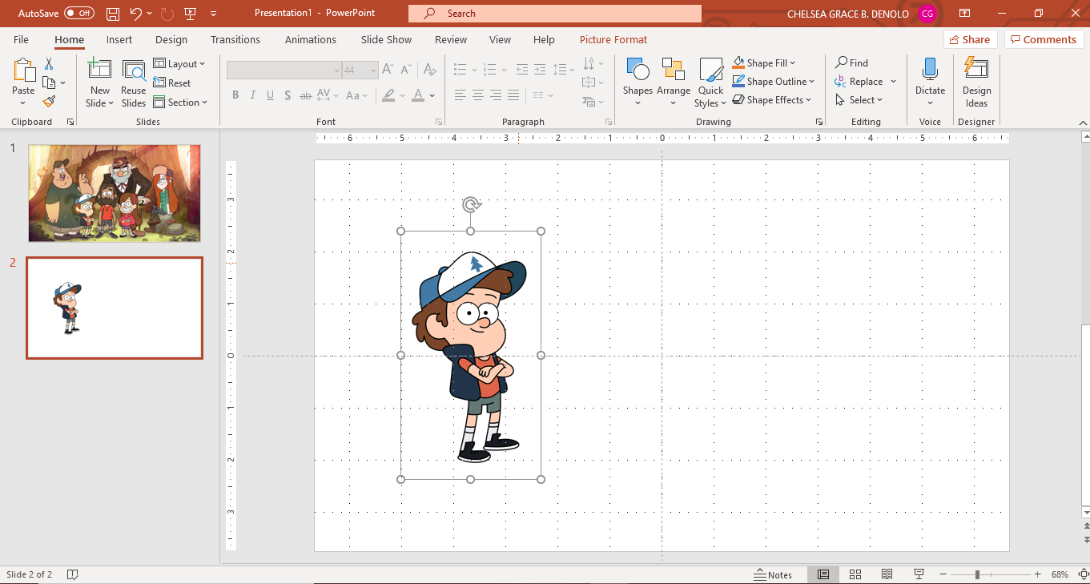Switch to the Design tab
Screen dimensions: 1090x584
pyautogui.click(x=171, y=39)
